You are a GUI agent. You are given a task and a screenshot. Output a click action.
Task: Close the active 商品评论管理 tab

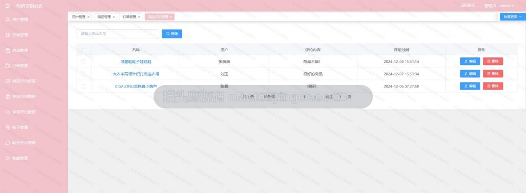(171, 17)
